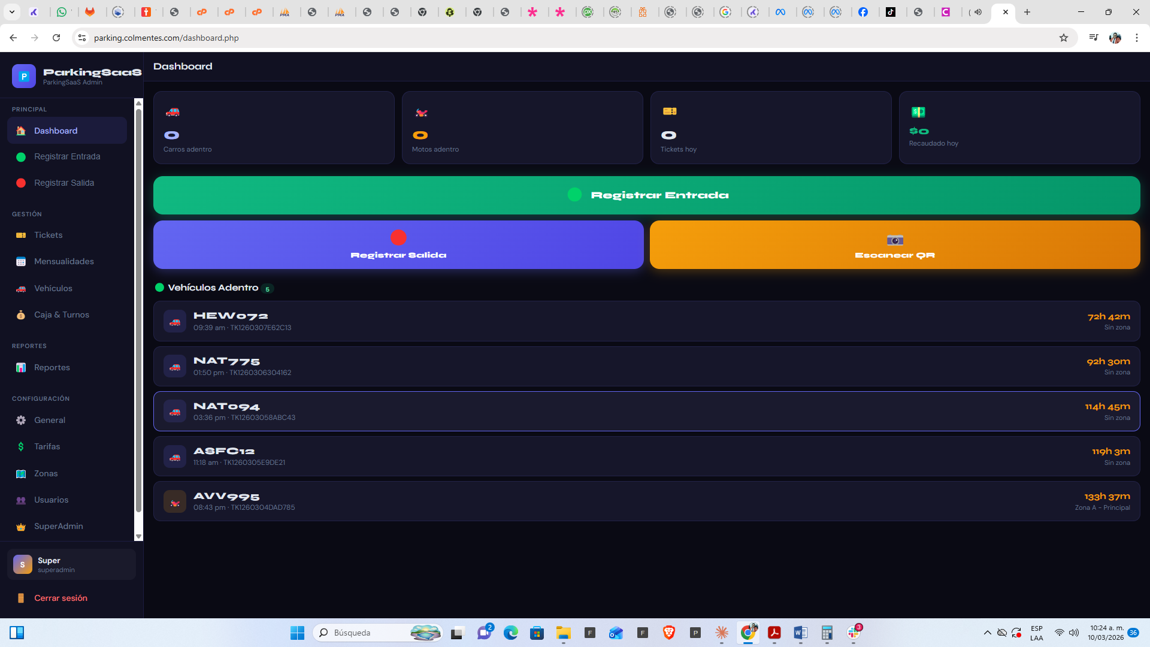The height and width of the screenshot is (647, 1150).
Task: Click Cerrar sesión to log out
Action: (60, 598)
